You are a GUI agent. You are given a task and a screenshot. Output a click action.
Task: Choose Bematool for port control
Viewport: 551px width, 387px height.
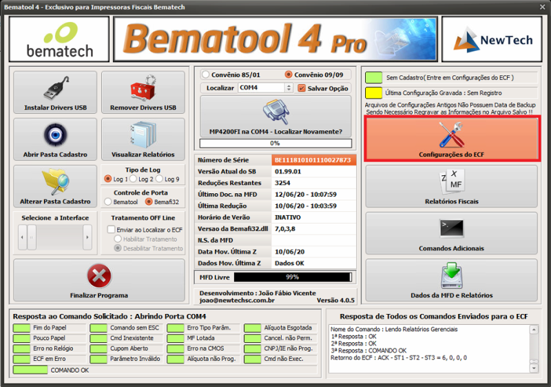(108, 201)
